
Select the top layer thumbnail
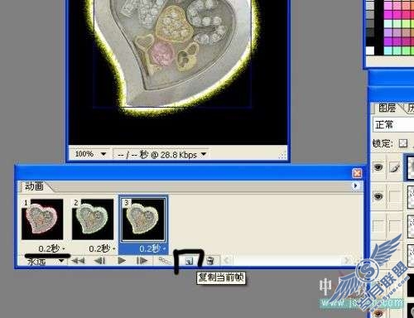pos(410,167)
